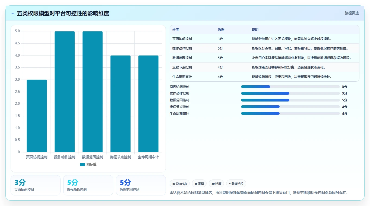The width and height of the screenshot is (370, 206).
Task: Click the lightning icon beside the page title
Action: [x=13, y=13]
